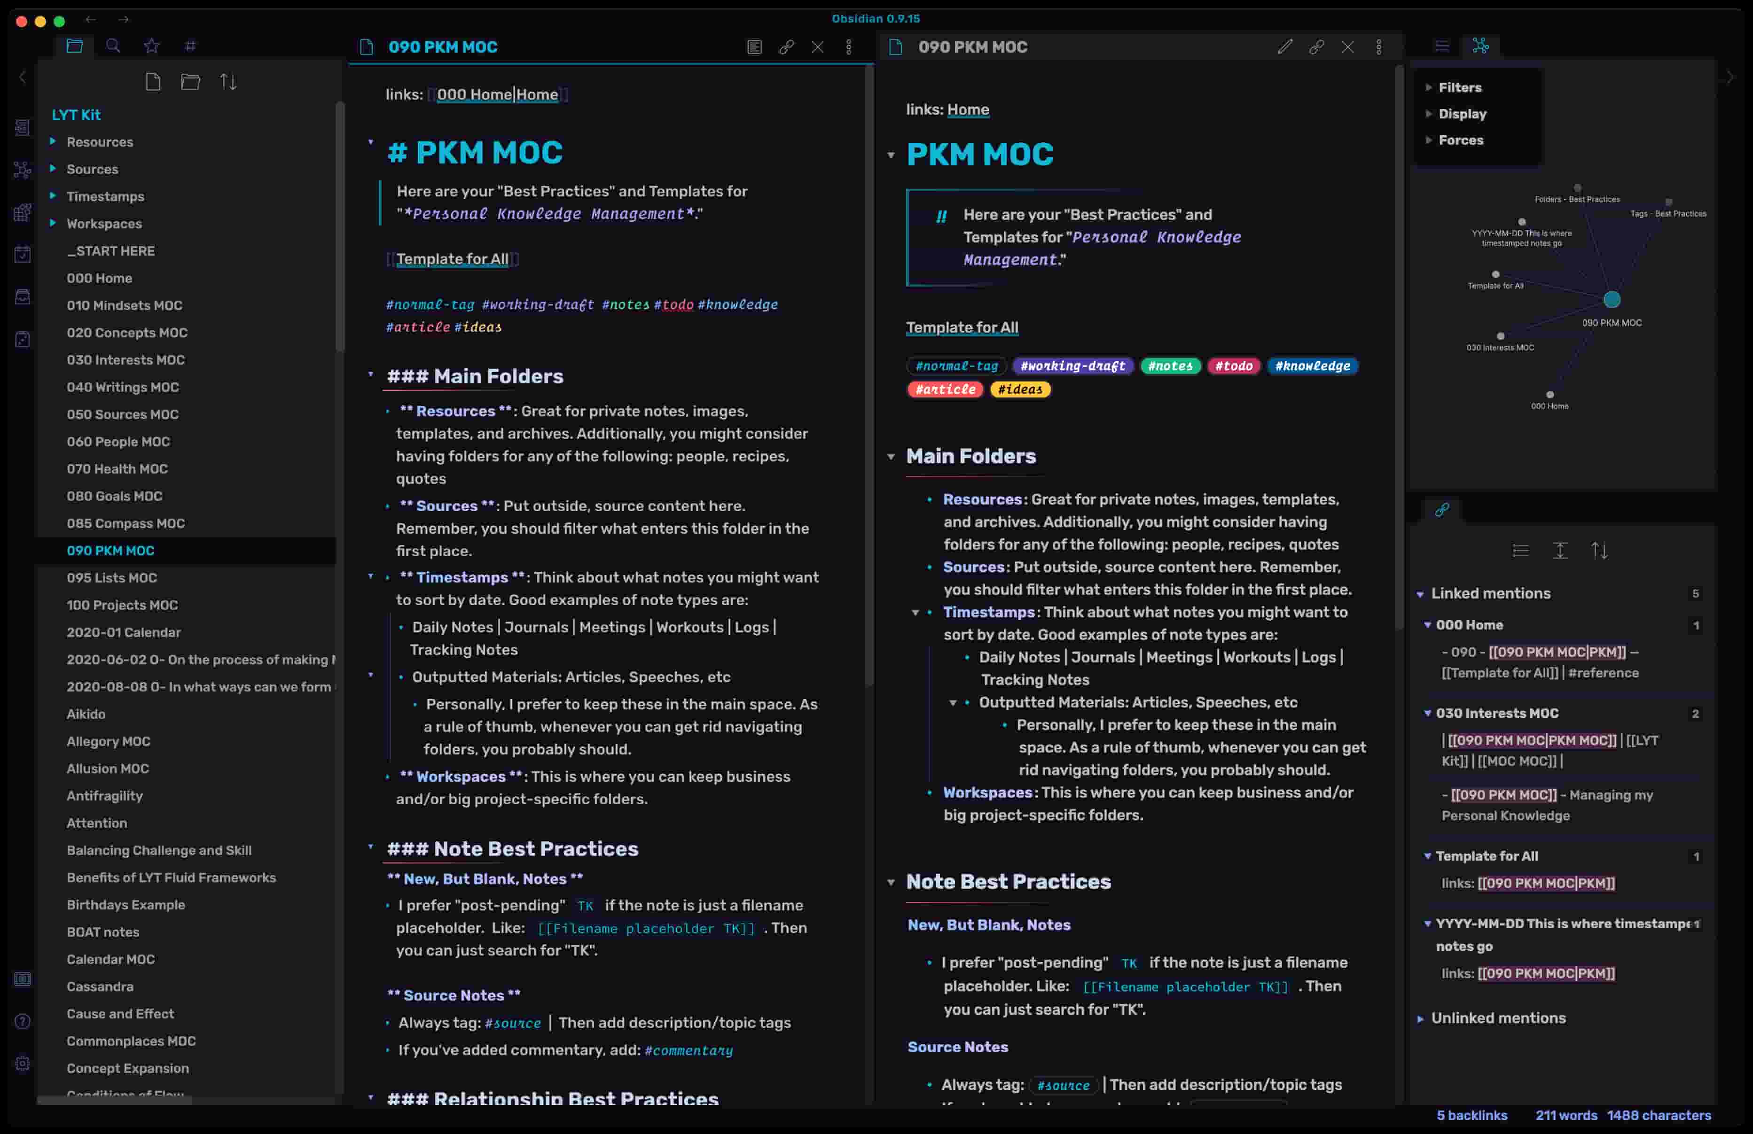Open Help from the left ribbon
The width and height of the screenshot is (1753, 1134).
pyautogui.click(x=23, y=1021)
